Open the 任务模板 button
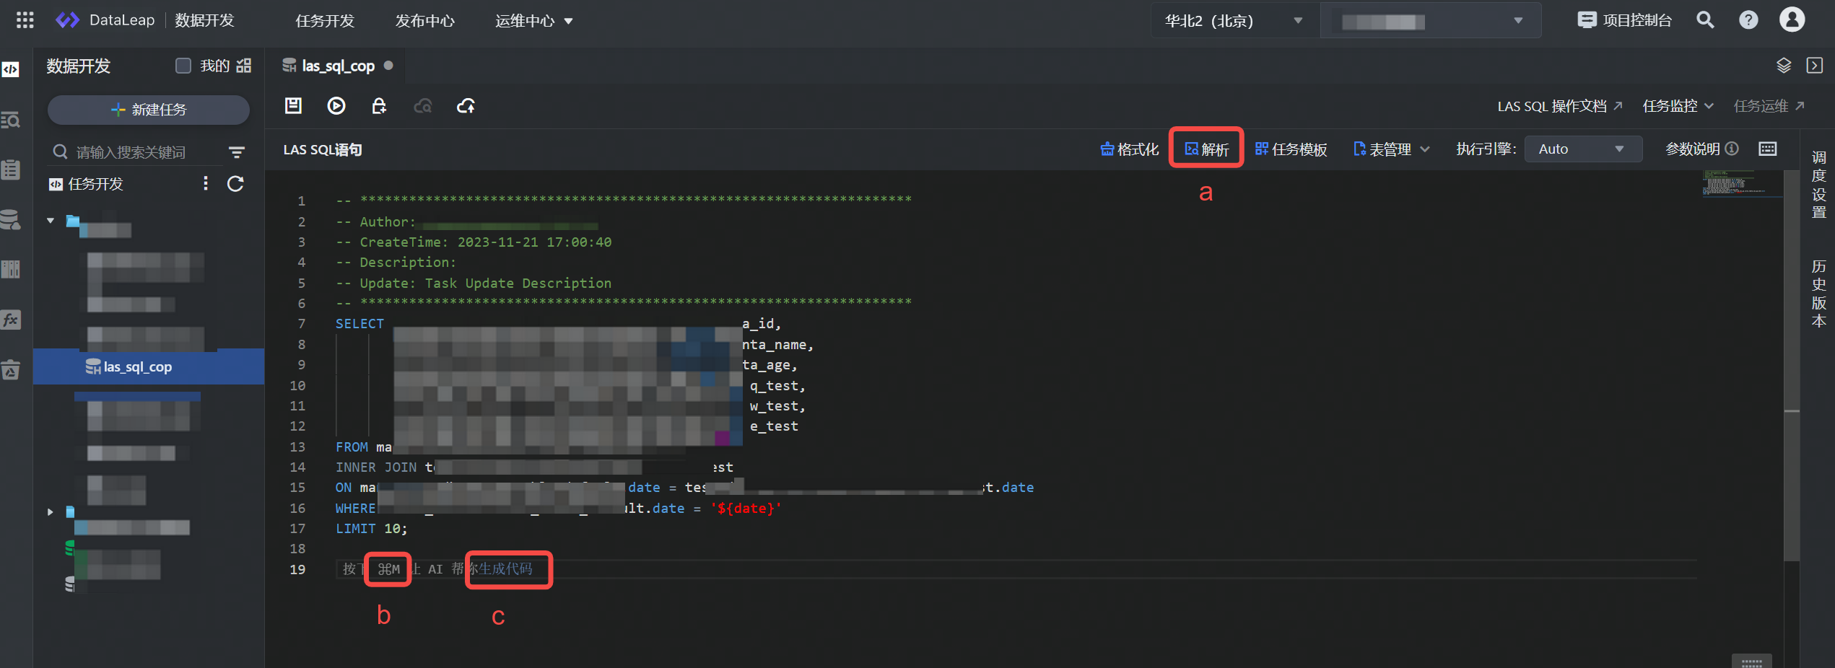The image size is (1835, 668). (1291, 149)
